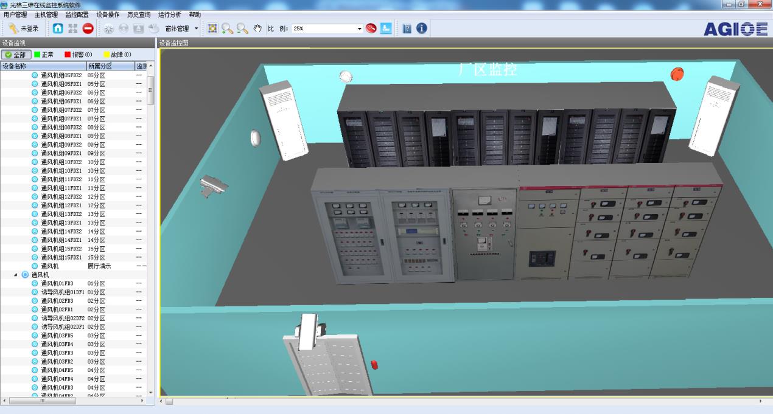Image resolution: width=773 pixels, height=414 pixels.
Task: Collapse the 通风机 tree group
Action: coord(16,275)
